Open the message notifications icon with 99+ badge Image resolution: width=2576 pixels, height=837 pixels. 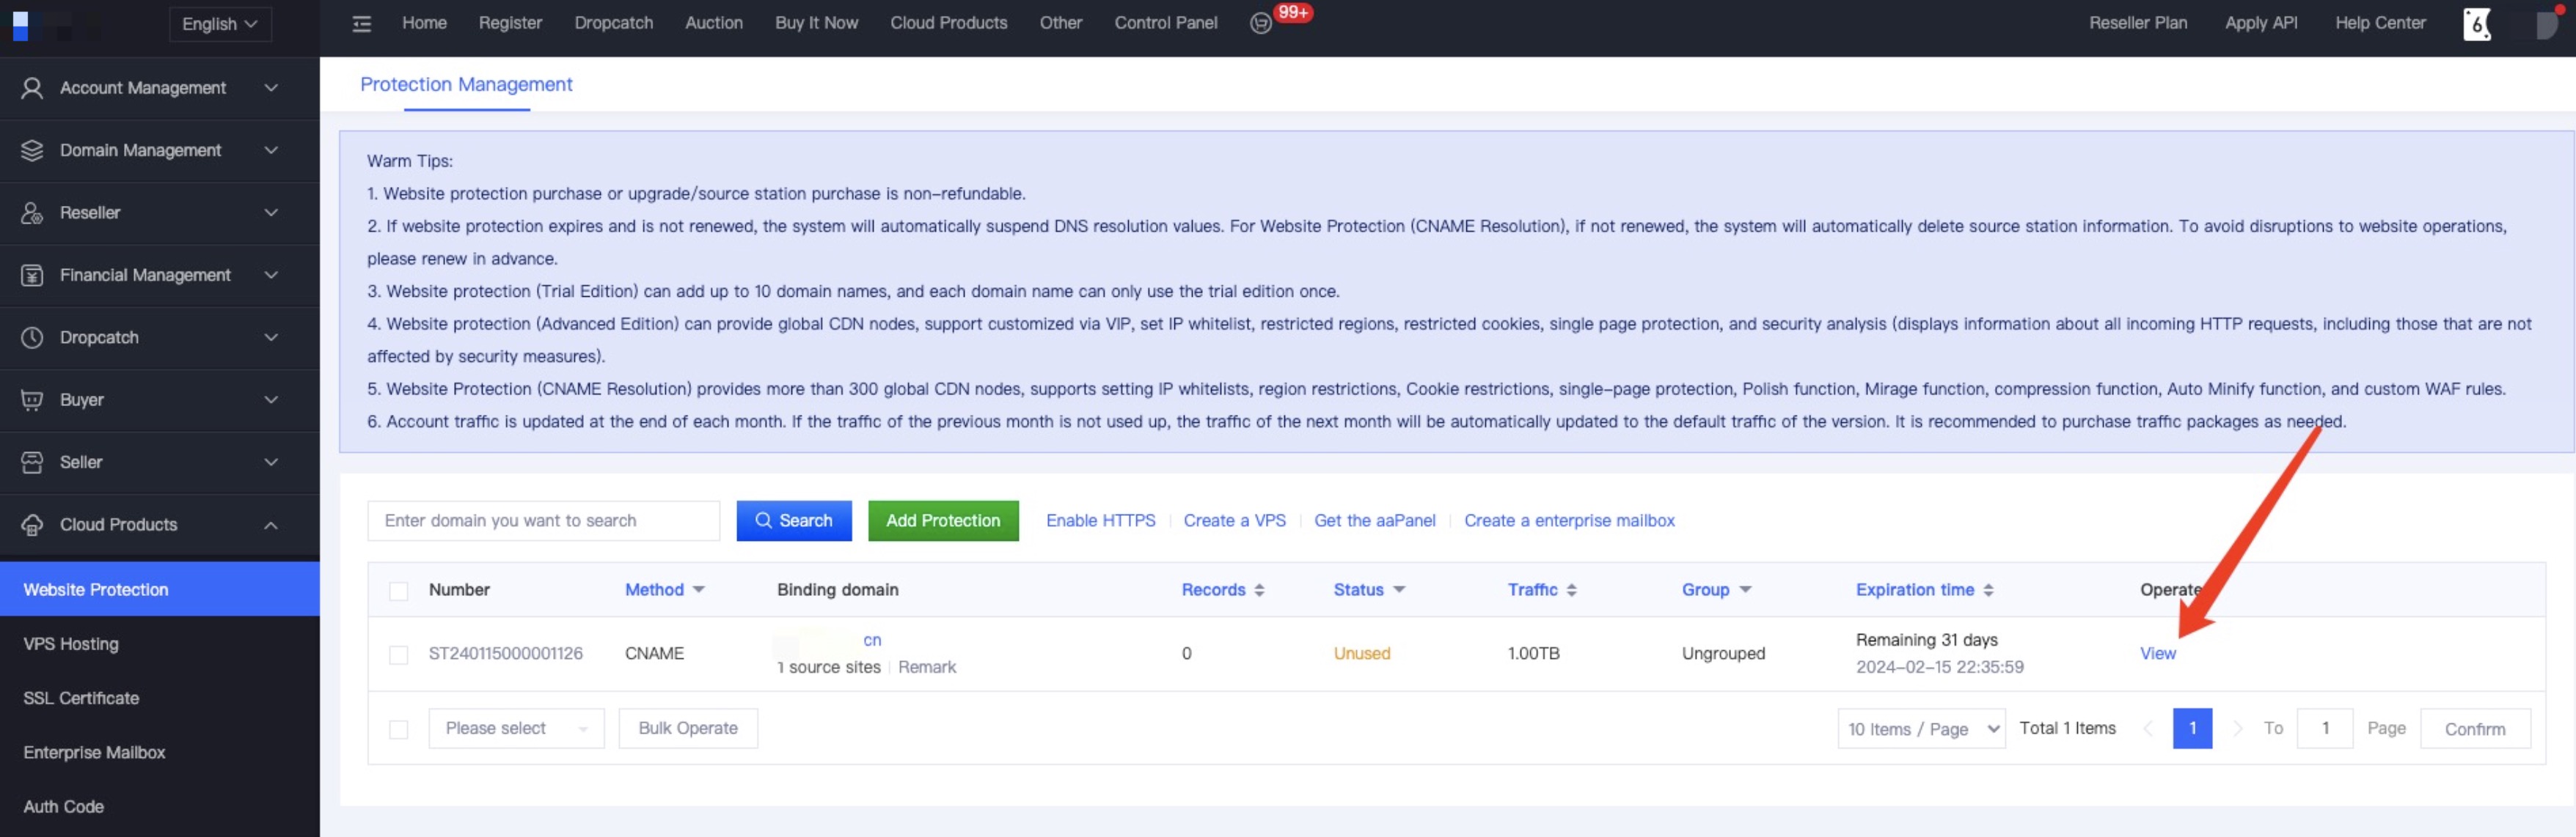click(1261, 23)
